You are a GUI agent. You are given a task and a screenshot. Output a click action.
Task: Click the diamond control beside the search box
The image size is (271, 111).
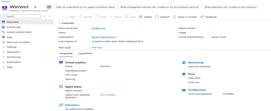(44, 16)
